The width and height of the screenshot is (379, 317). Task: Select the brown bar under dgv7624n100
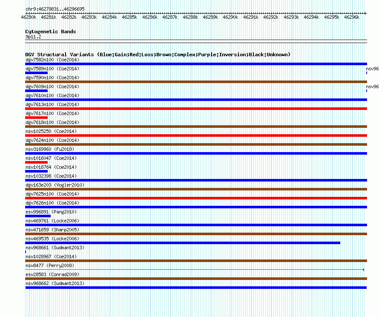pos(196,144)
